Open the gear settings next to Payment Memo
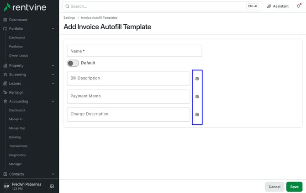Screen dimensions: 306x193 coord(197,96)
